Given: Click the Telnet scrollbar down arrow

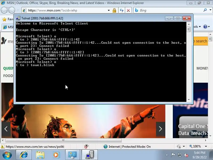Looking at the screenshot, I should coord(189,100).
